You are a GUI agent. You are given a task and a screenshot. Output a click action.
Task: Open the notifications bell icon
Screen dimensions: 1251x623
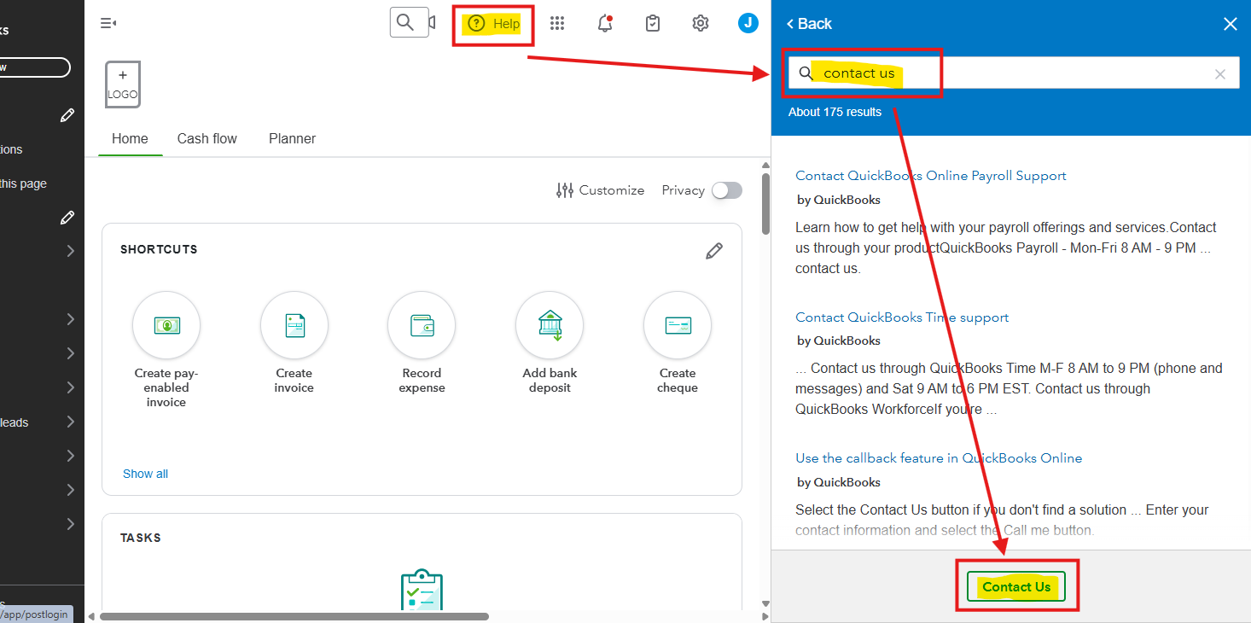point(605,24)
